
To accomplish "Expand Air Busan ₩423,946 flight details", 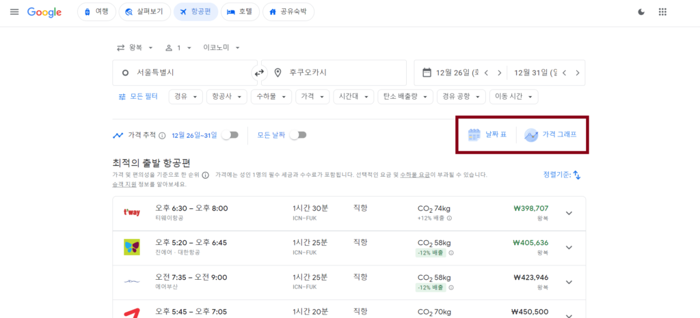I will click(569, 282).
